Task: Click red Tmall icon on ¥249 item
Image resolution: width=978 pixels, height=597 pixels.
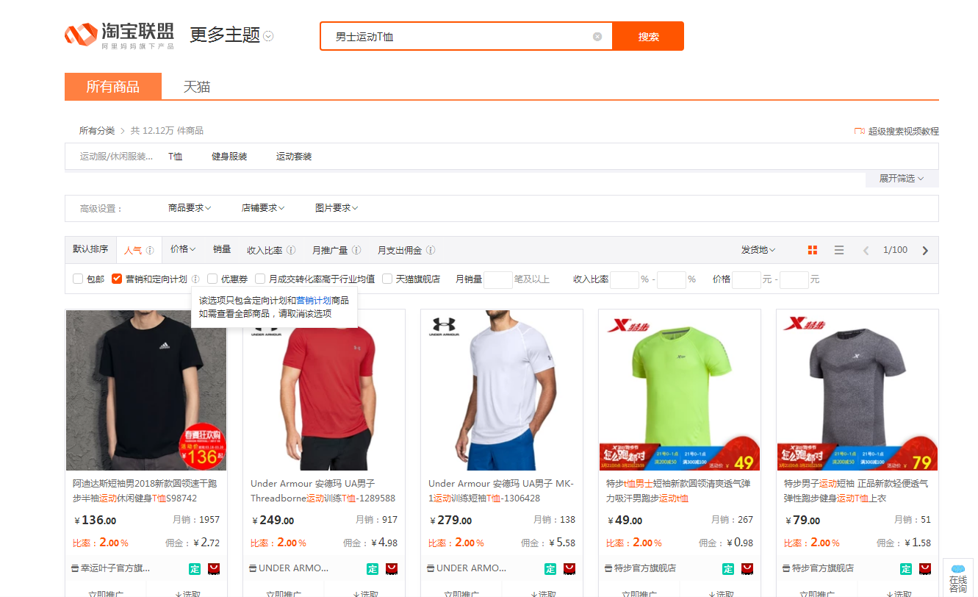Action: tap(392, 568)
